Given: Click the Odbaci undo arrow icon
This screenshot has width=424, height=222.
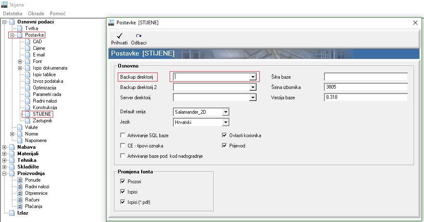Looking at the screenshot, I should coord(139,36).
